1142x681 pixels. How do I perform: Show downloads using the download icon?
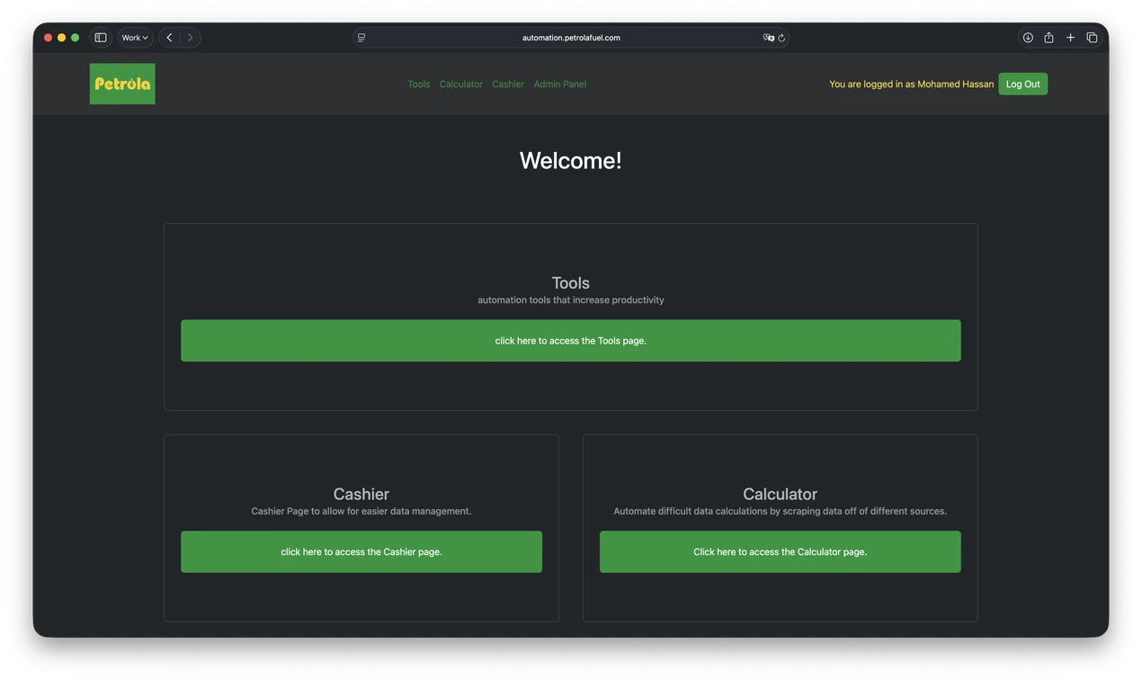pos(1028,38)
